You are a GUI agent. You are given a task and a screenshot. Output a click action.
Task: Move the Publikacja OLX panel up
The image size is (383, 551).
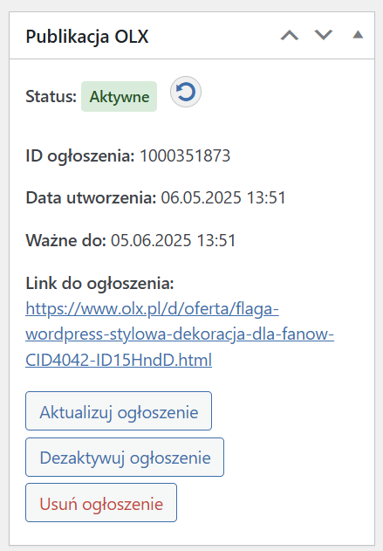[290, 35]
